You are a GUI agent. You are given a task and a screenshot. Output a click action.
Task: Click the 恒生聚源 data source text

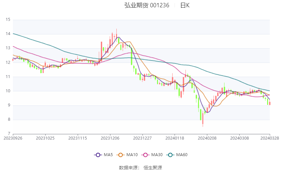click(x=153, y=168)
